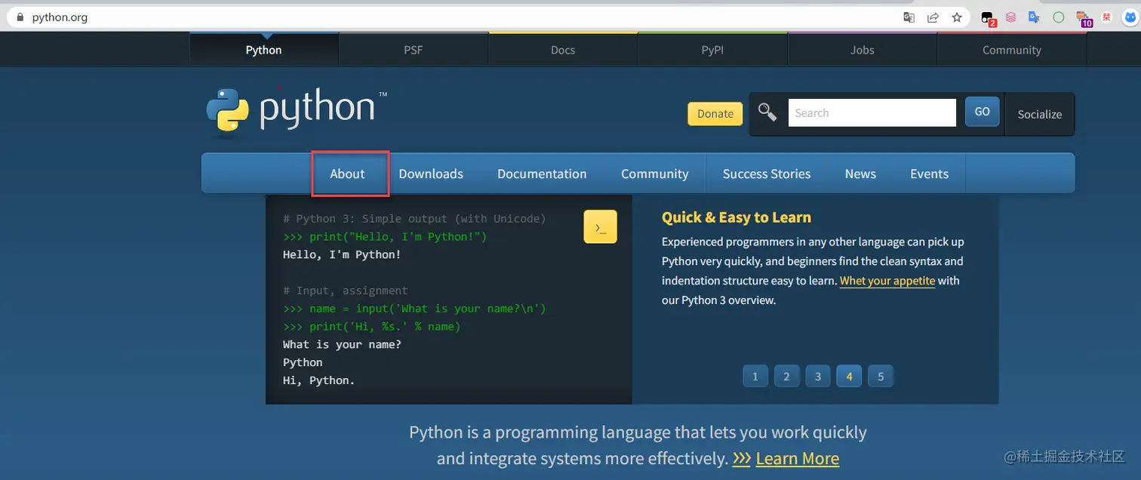Open the About menu

[x=347, y=174]
